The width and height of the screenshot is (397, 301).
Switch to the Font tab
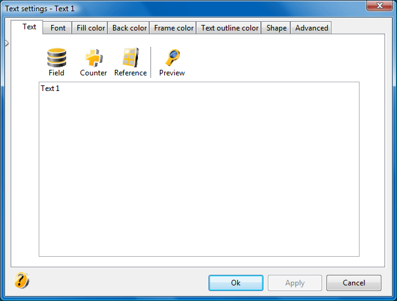pos(57,28)
